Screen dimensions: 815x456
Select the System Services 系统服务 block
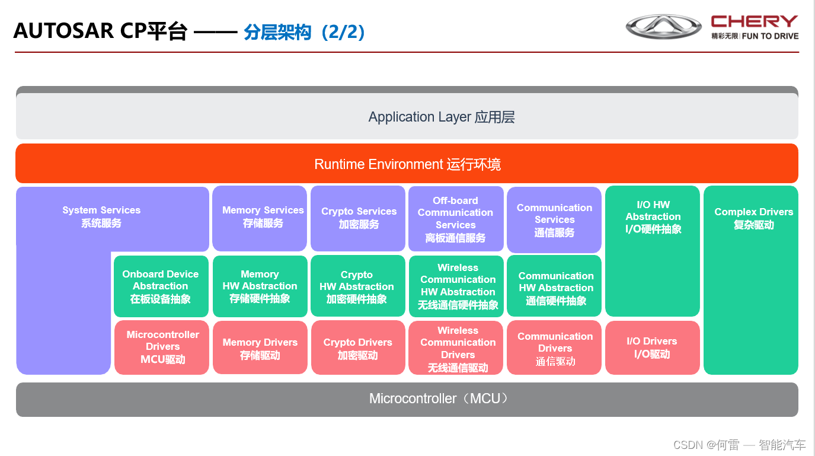coord(101,216)
